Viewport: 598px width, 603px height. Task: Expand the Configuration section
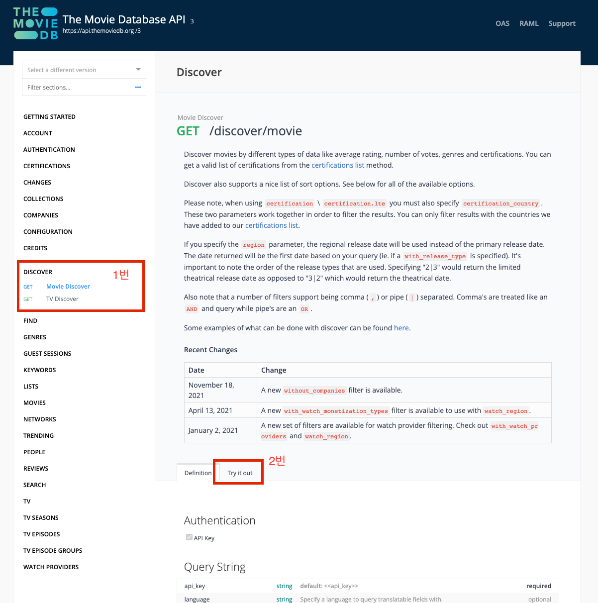tap(48, 232)
